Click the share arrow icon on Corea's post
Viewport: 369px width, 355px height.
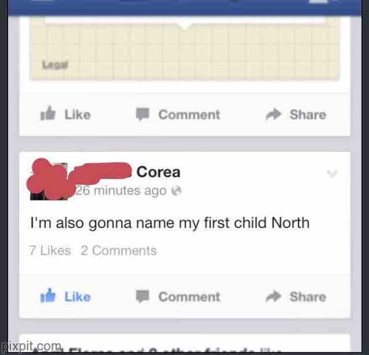pos(274,297)
